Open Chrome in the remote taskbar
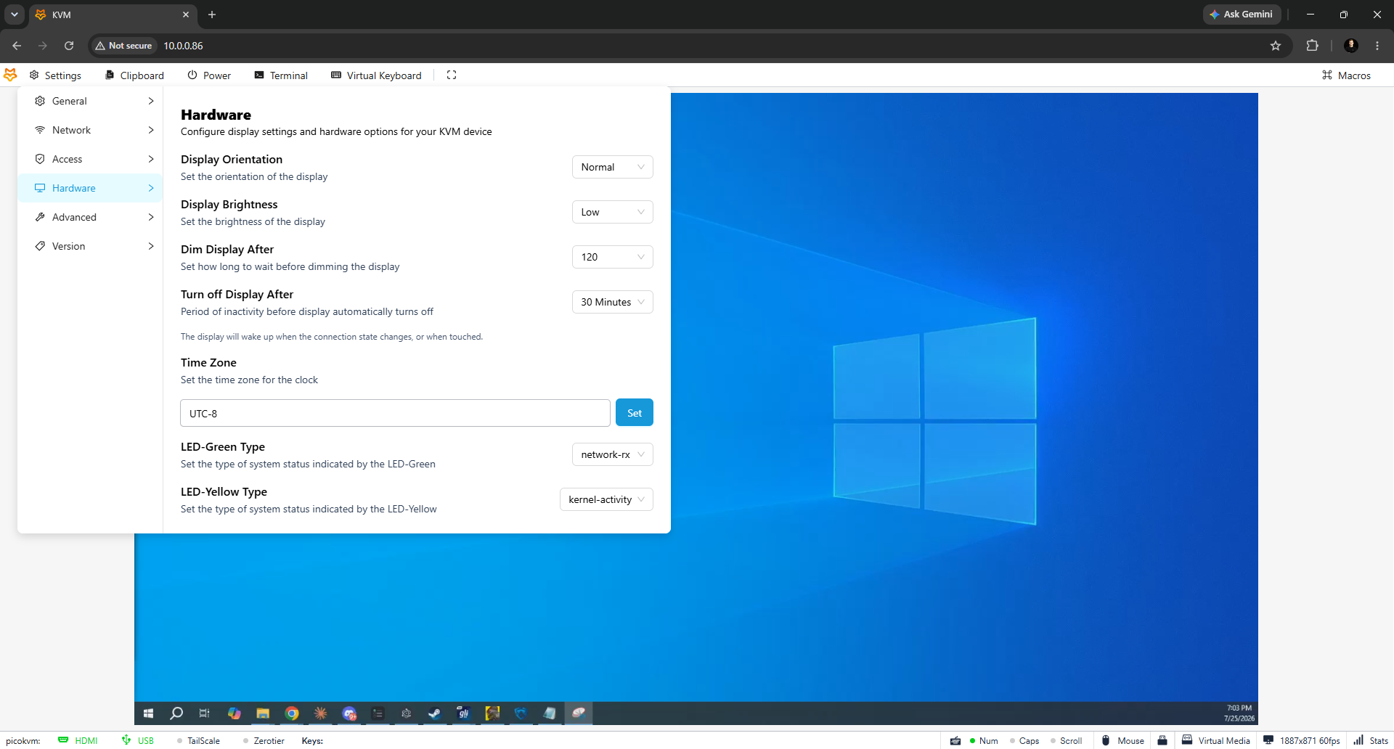The height and width of the screenshot is (749, 1394). click(x=292, y=713)
